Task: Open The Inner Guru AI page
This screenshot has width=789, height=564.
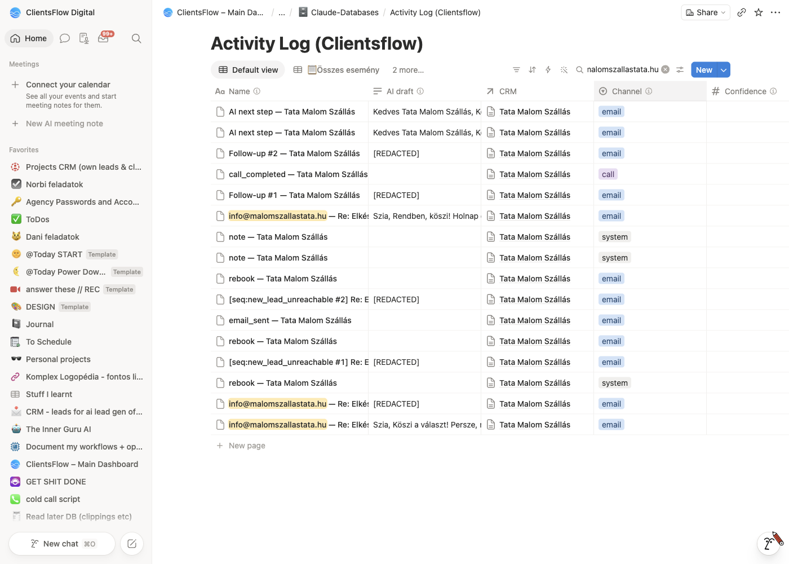Action: 76,429
